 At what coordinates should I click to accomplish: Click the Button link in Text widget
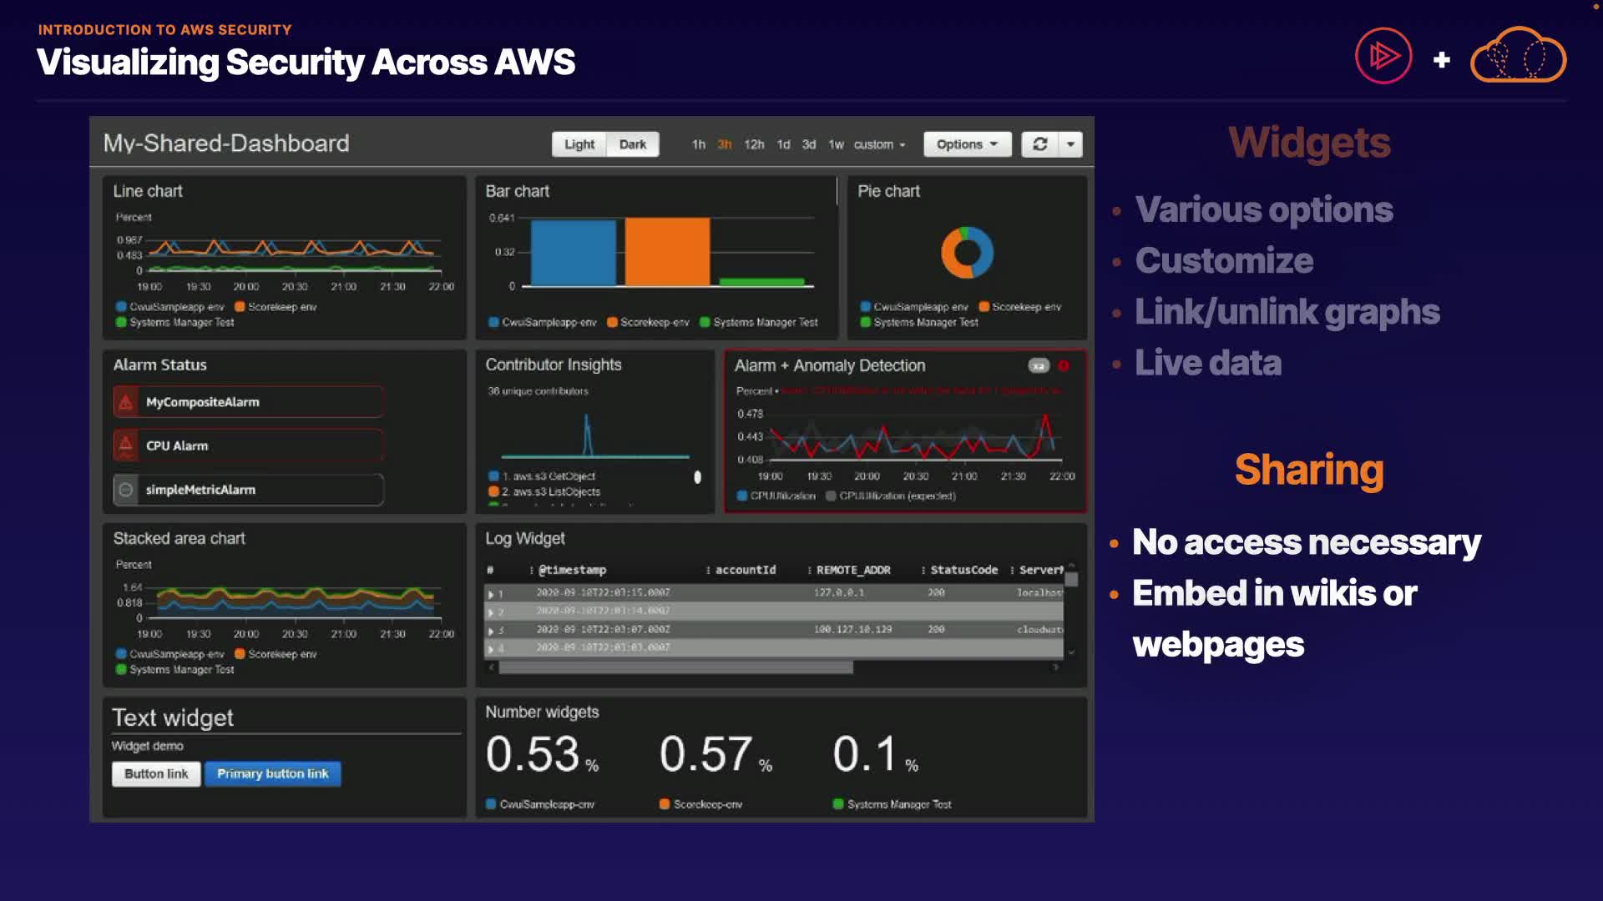click(156, 774)
